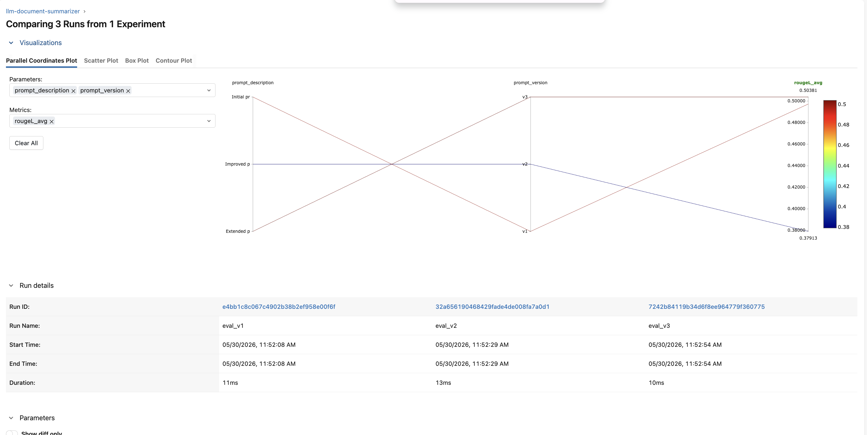Click the rougeL_avg axis title

808,83
